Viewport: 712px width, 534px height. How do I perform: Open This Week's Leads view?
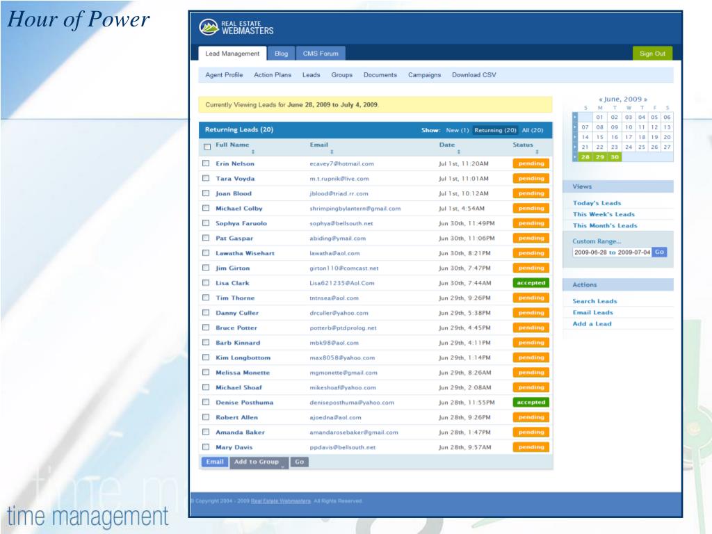(x=604, y=214)
